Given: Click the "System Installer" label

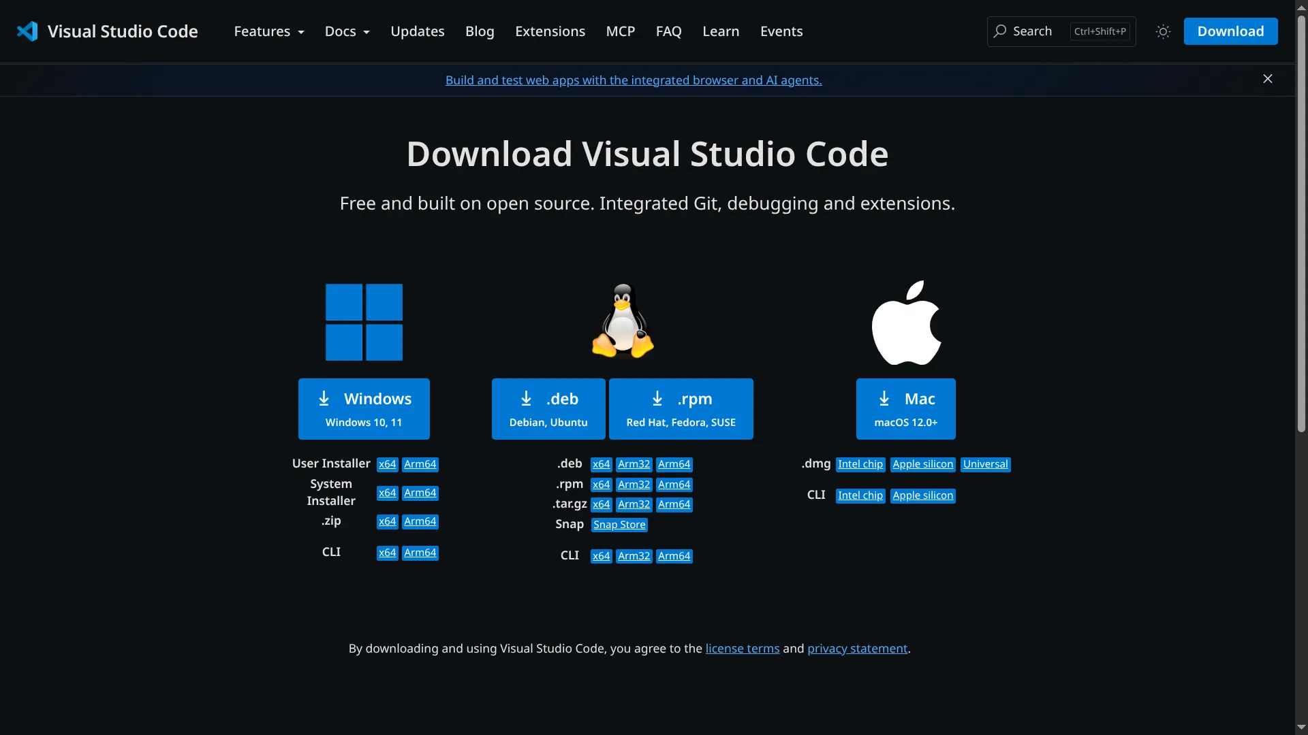Looking at the screenshot, I should tap(331, 492).
